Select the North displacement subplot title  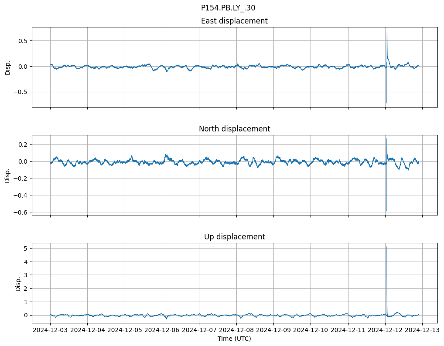pos(234,129)
